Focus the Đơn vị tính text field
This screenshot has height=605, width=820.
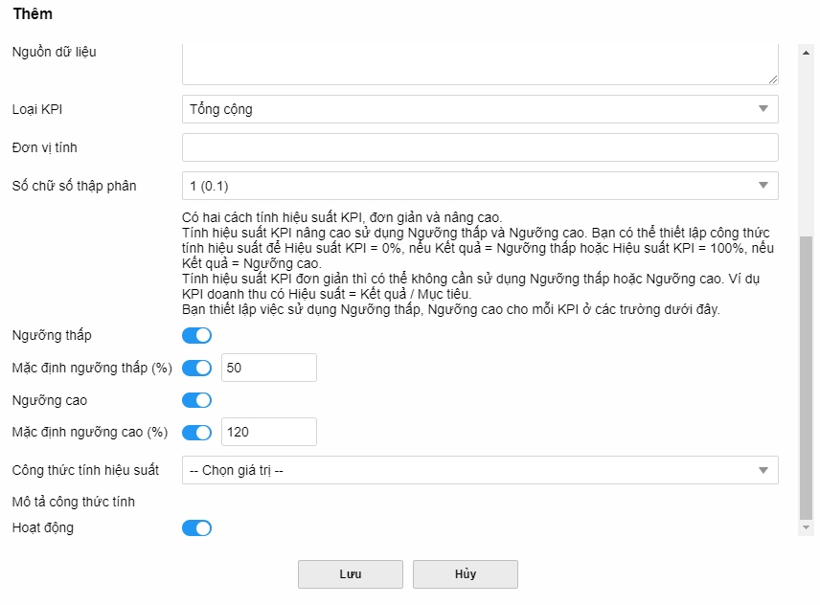pyautogui.click(x=480, y=147)
